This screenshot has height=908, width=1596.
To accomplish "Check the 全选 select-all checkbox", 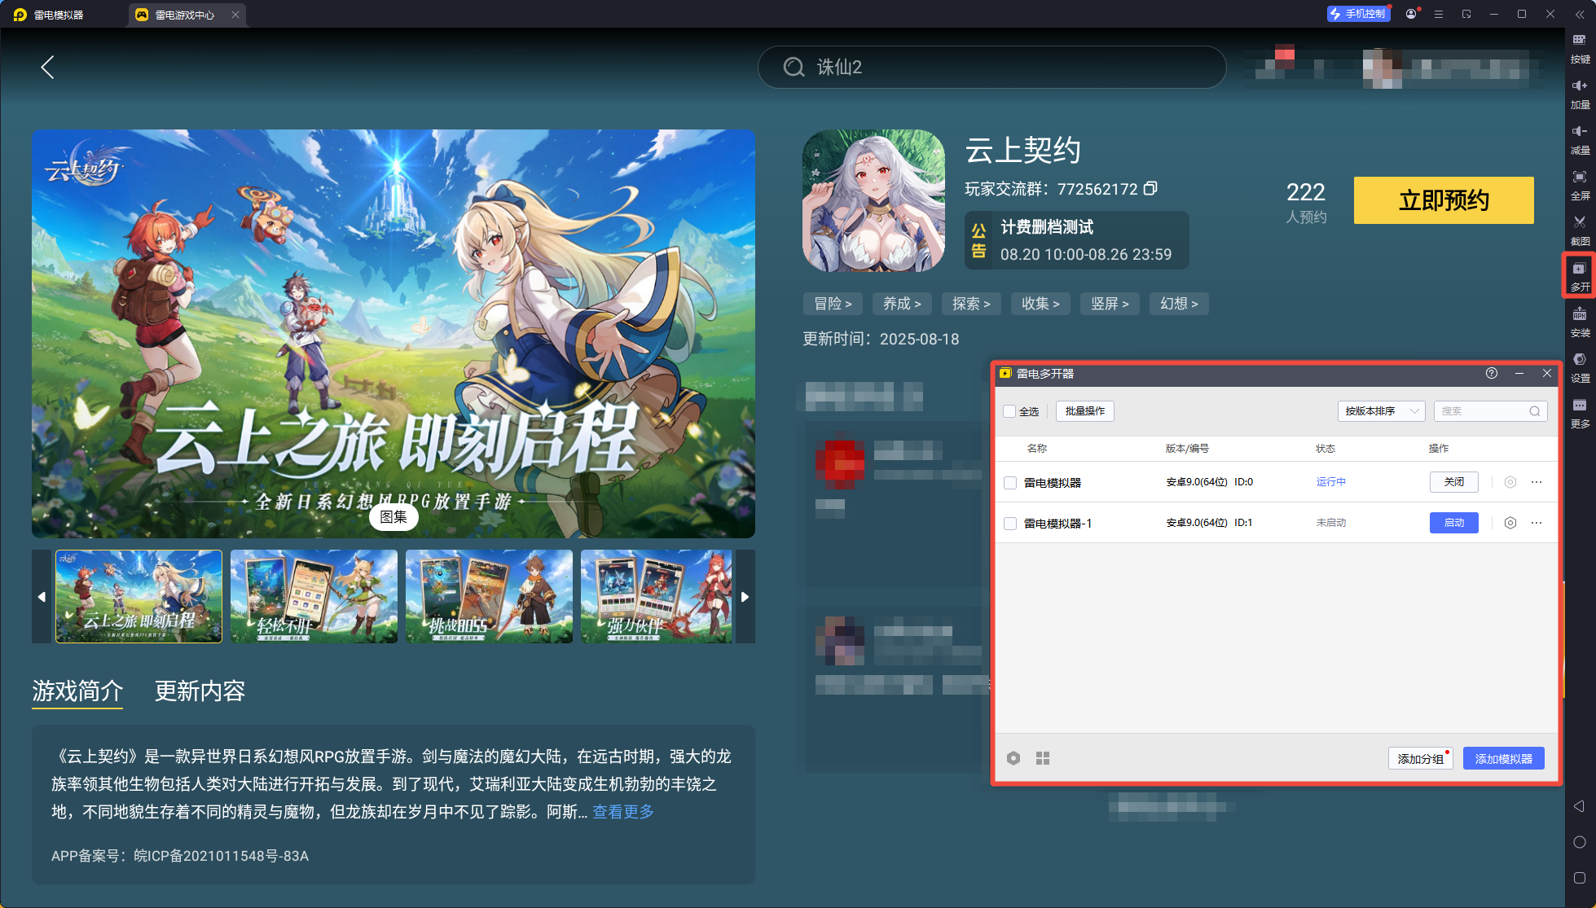I will pos(1009,411).
